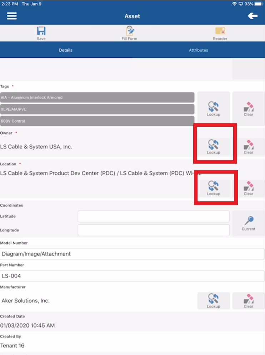Focus the Longitude input field
Viewport: 265px width, 355px height.
(153, 230)
